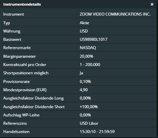Click Kontraktzahl pro Order label
Viewport: 158px width, 138px height.
(25, 65)
